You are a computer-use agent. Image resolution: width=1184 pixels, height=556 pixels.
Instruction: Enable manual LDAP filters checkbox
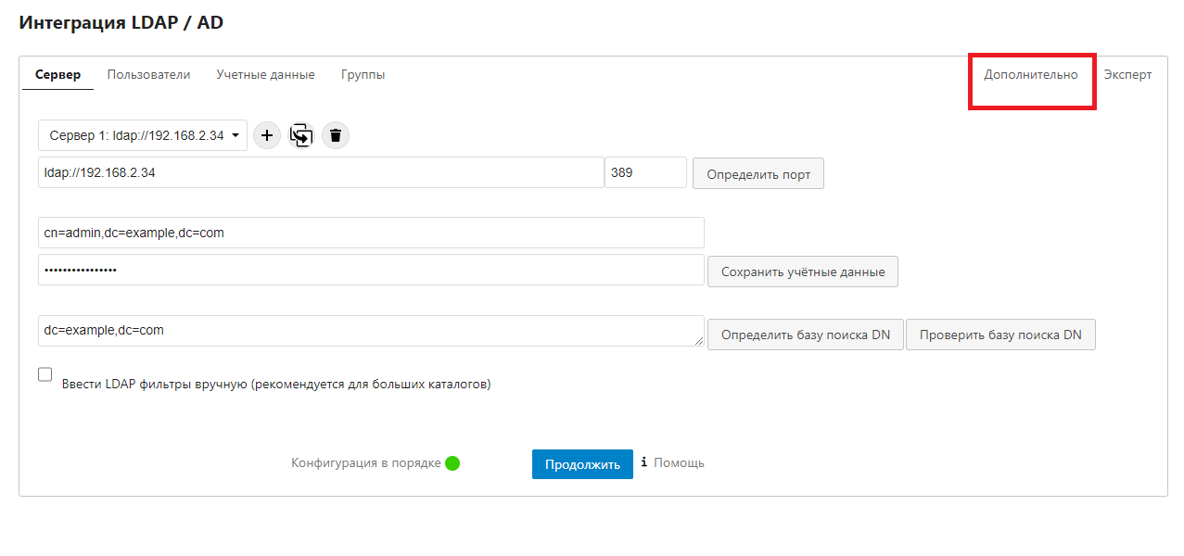(45, 375)
